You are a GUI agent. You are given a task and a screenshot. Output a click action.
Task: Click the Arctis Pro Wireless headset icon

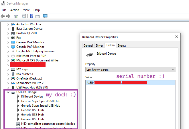click(x=13, y=24)
